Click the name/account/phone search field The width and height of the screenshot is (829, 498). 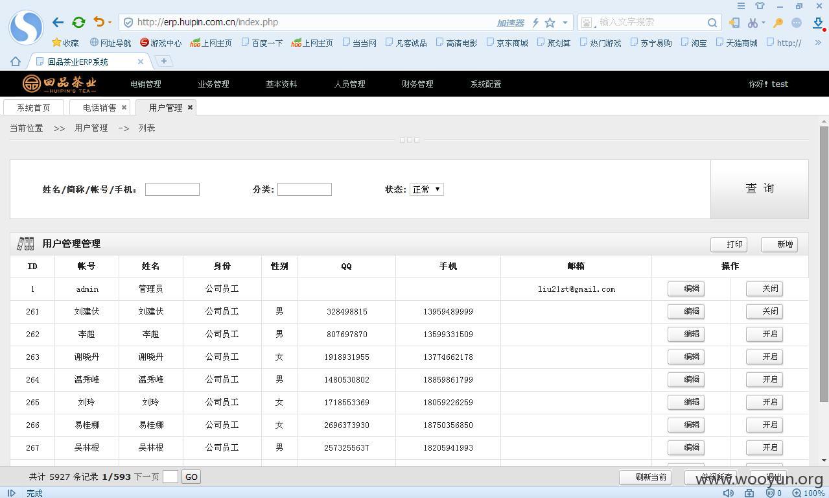(x=172, y=189)
